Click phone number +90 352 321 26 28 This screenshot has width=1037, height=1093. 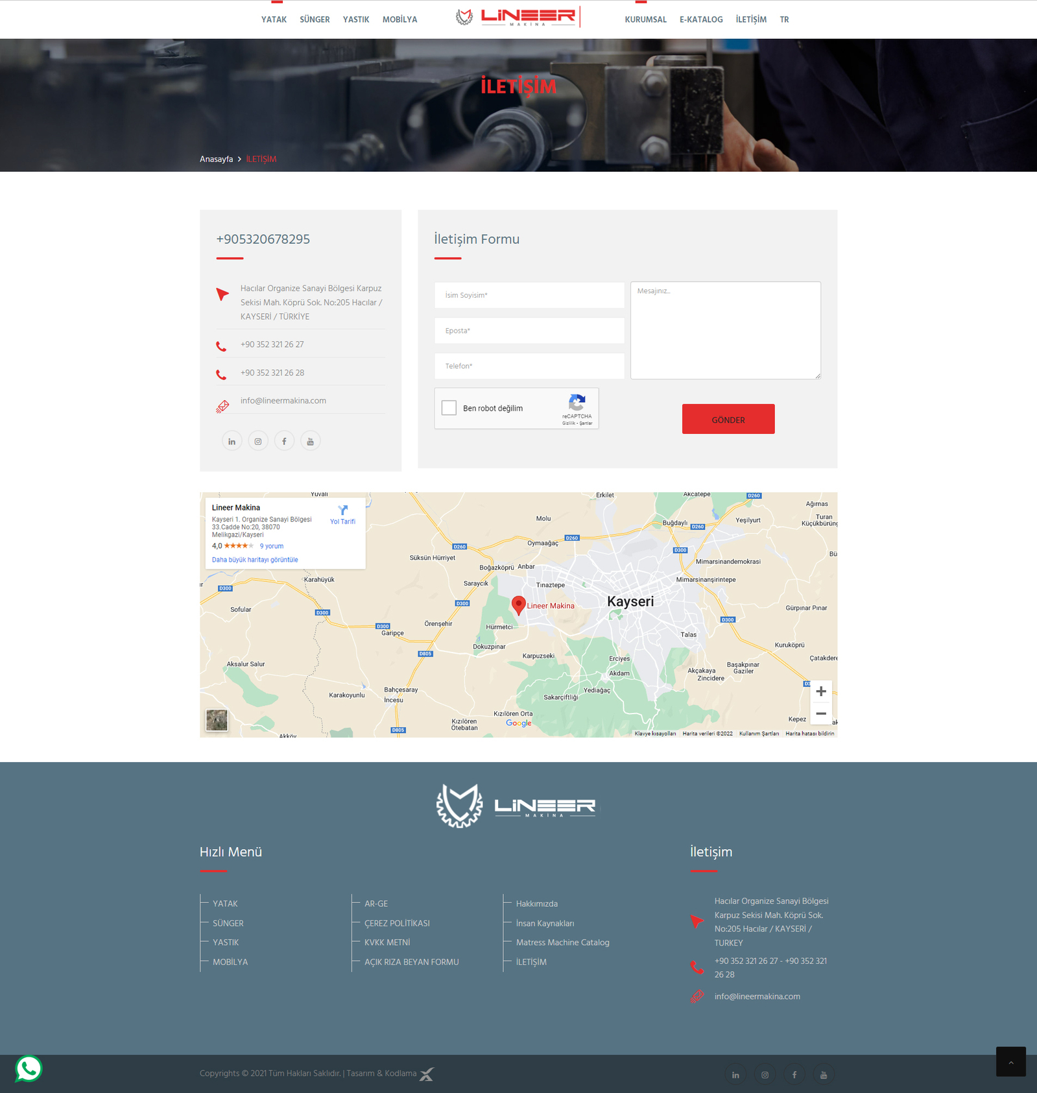click(272, 373)
